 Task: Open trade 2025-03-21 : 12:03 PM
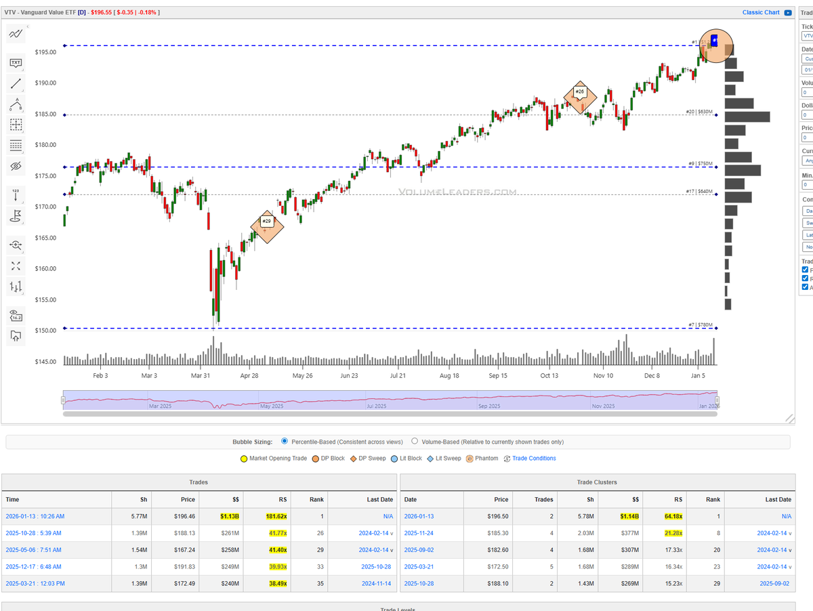pyautogui.click(x=34, y=583)
